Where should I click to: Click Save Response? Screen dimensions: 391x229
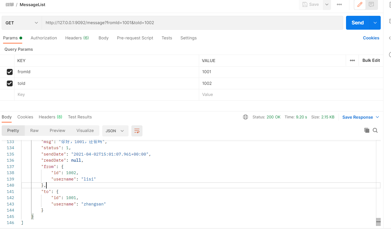(358, 117)
